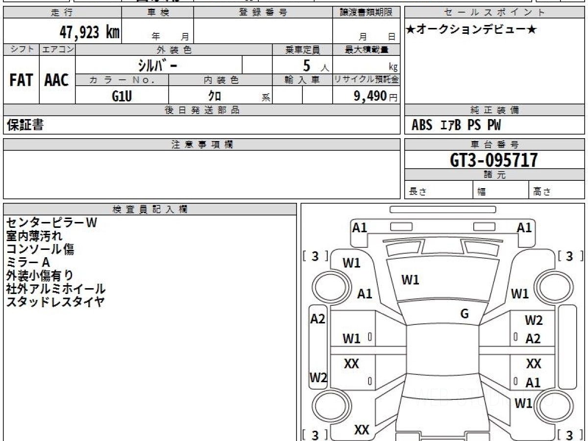Click the 登録番号 header cell
The height and width of the screenshot is (441, 588).
click(263, 13)
